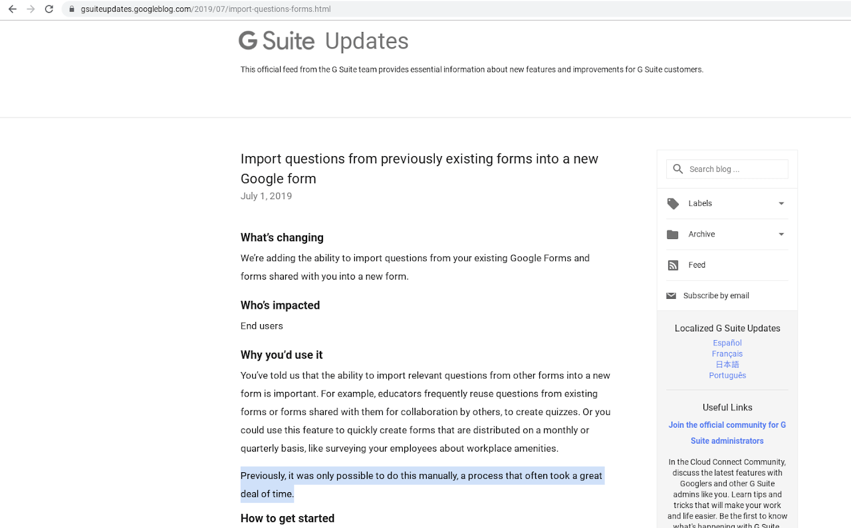Click the official feed description text
Image resolution: width=851 pixels, height=528 pixels.
point(472,70)
